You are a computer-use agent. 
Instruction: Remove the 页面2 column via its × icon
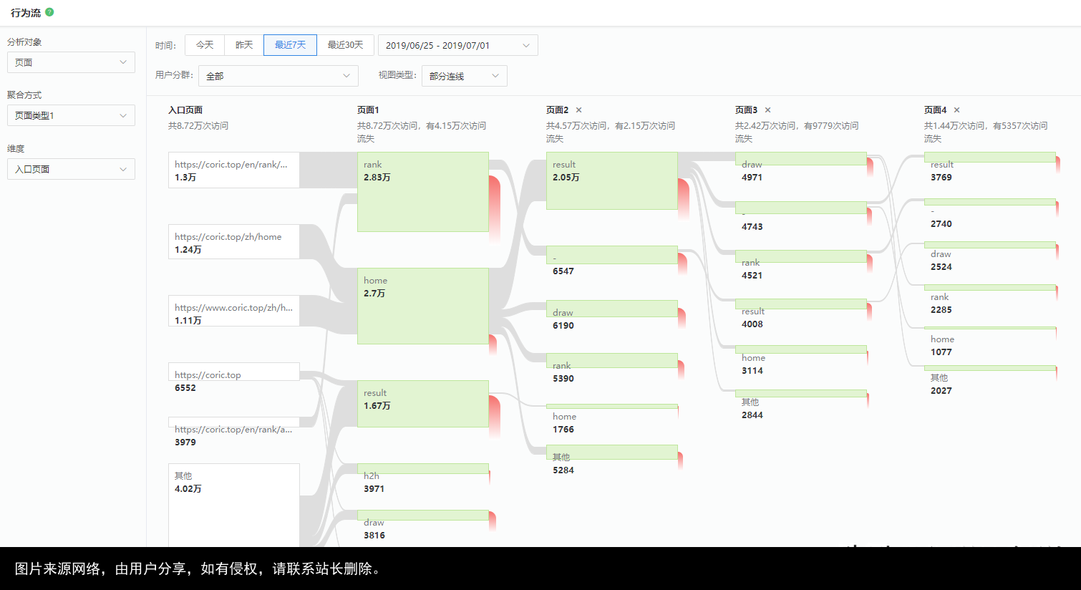578,110
